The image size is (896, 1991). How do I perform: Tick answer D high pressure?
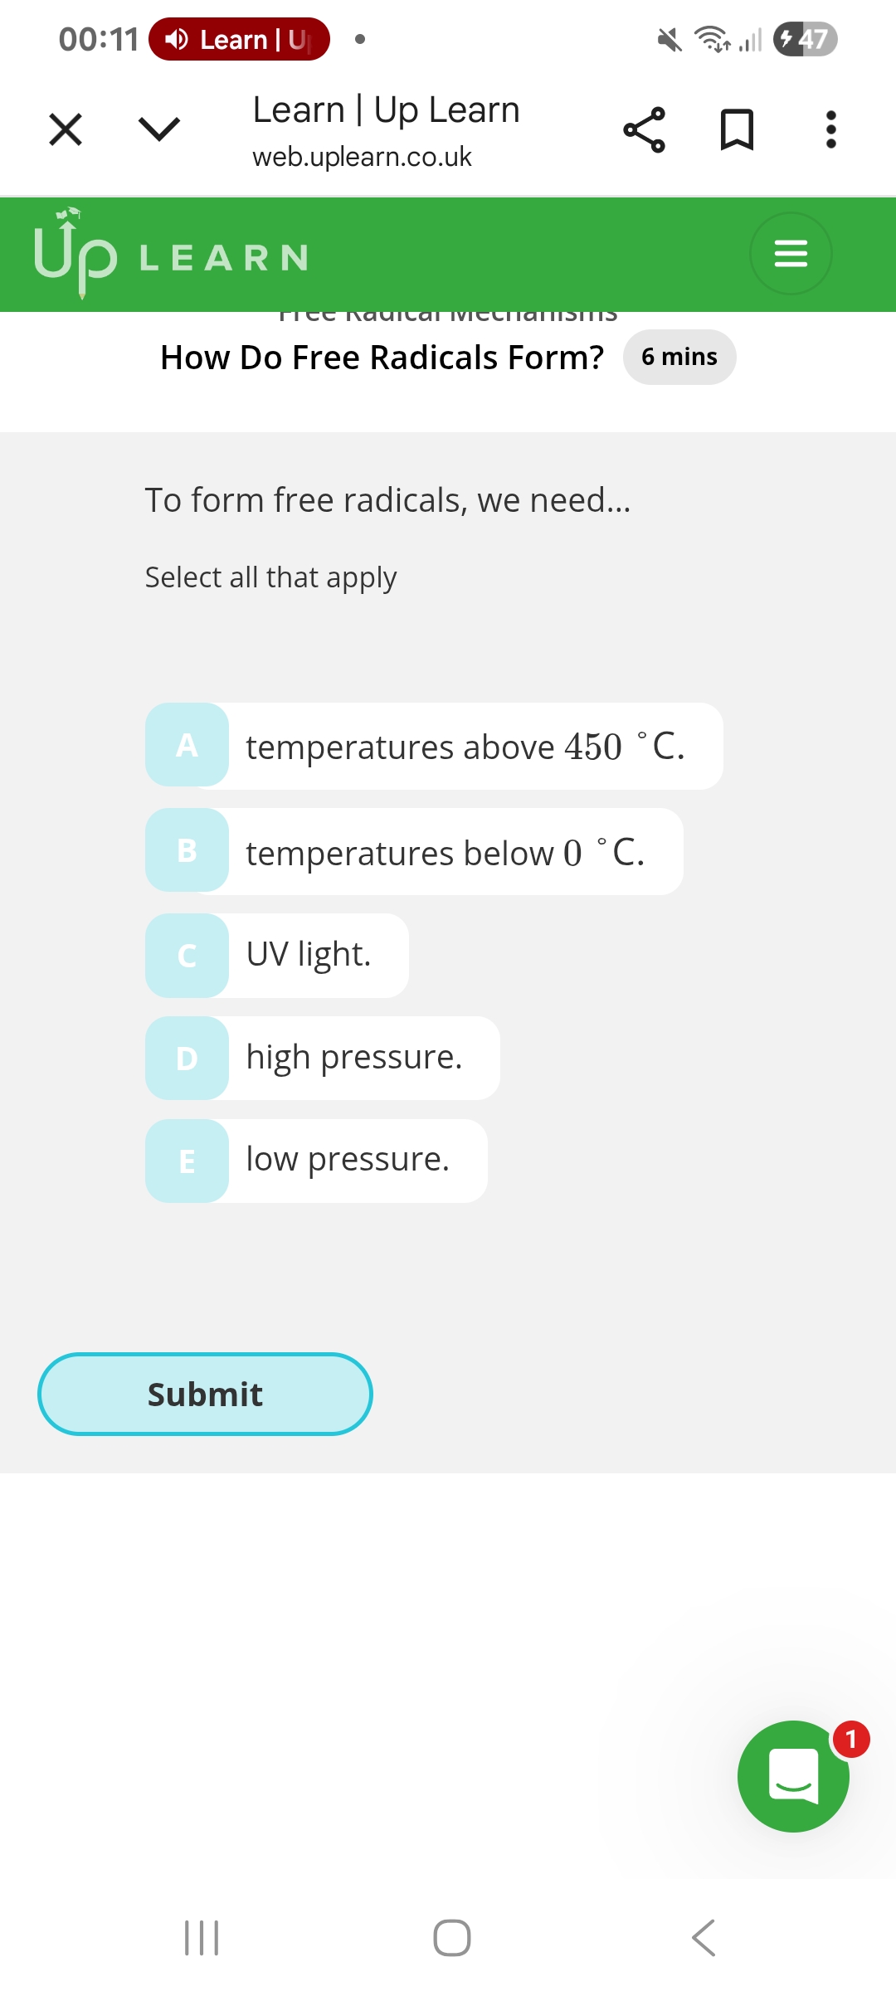323,1058
